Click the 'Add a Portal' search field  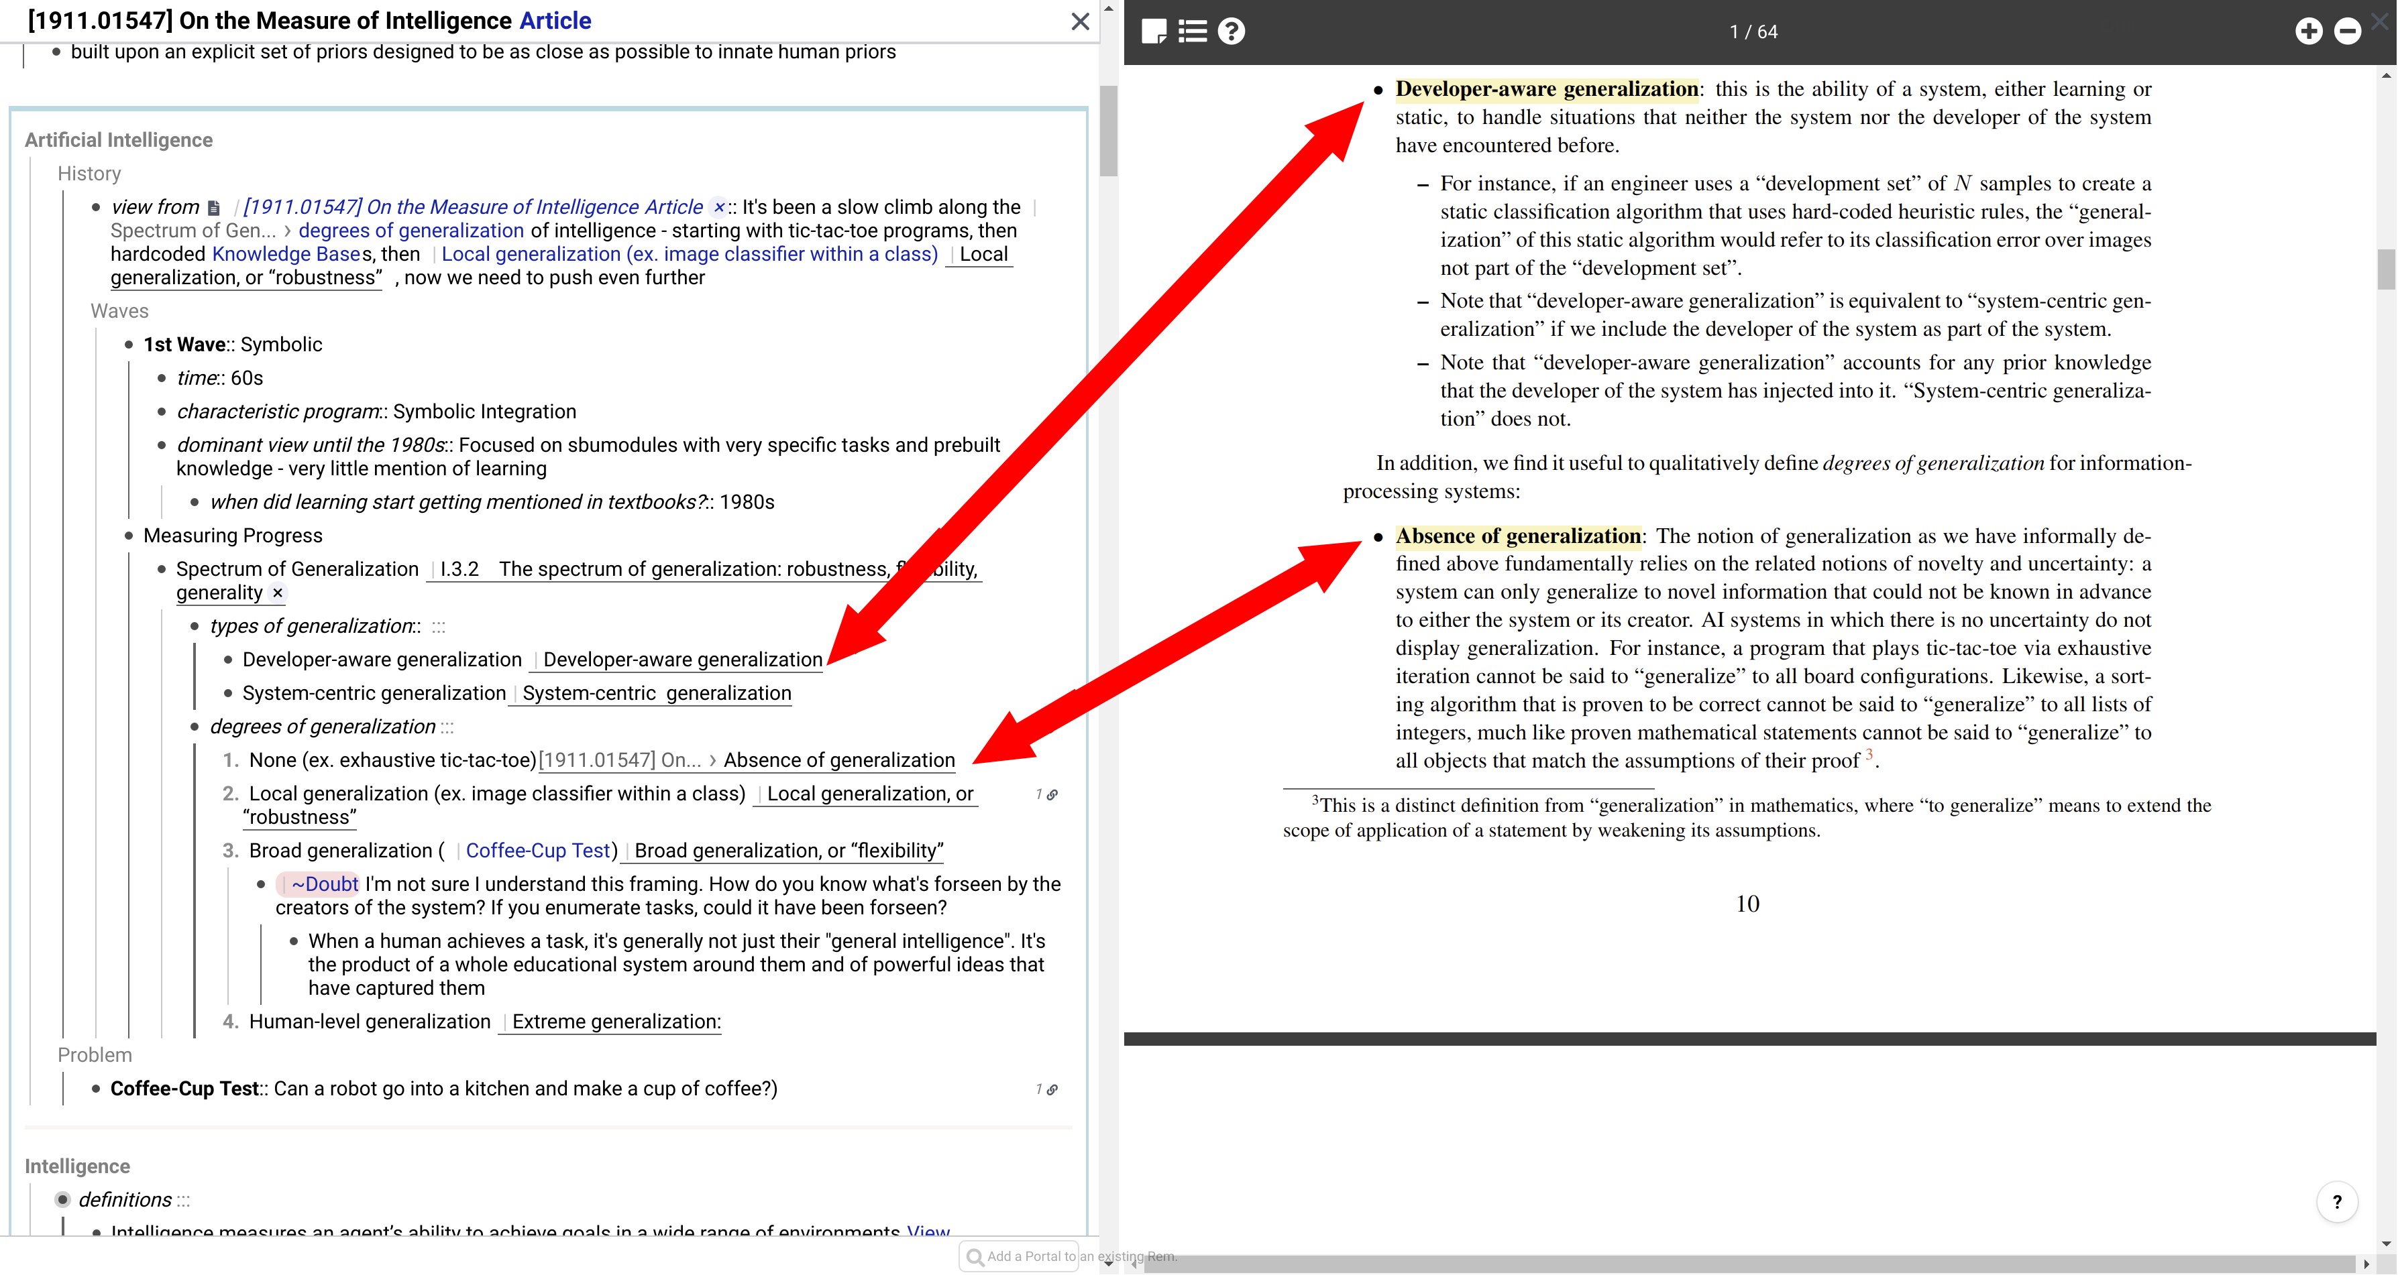(x=1020, y=1256)
